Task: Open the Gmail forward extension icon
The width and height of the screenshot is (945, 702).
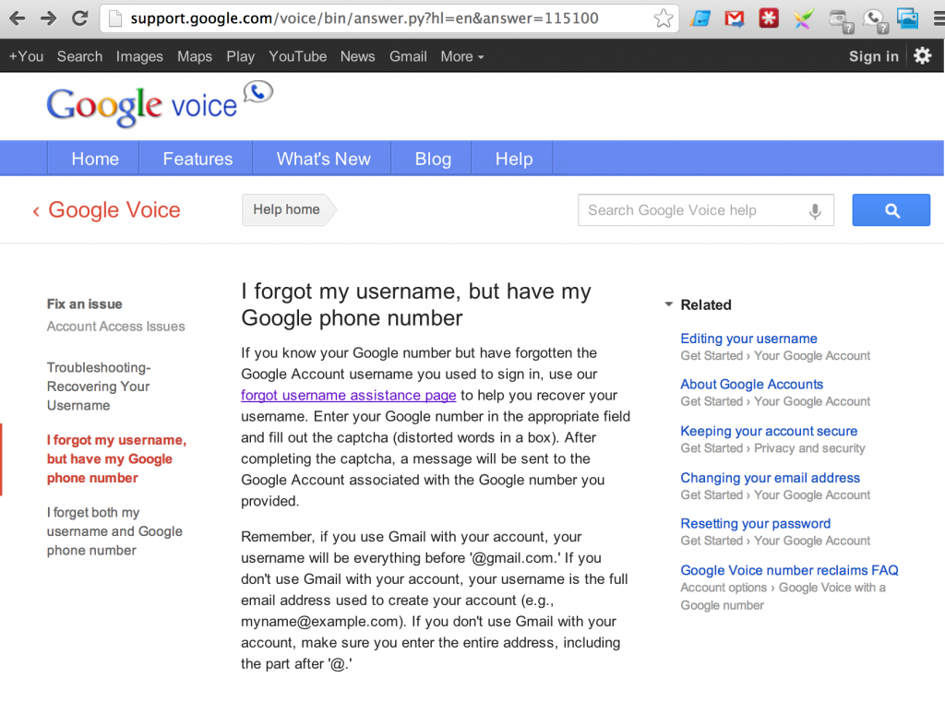Action: [x=734, y=18]
